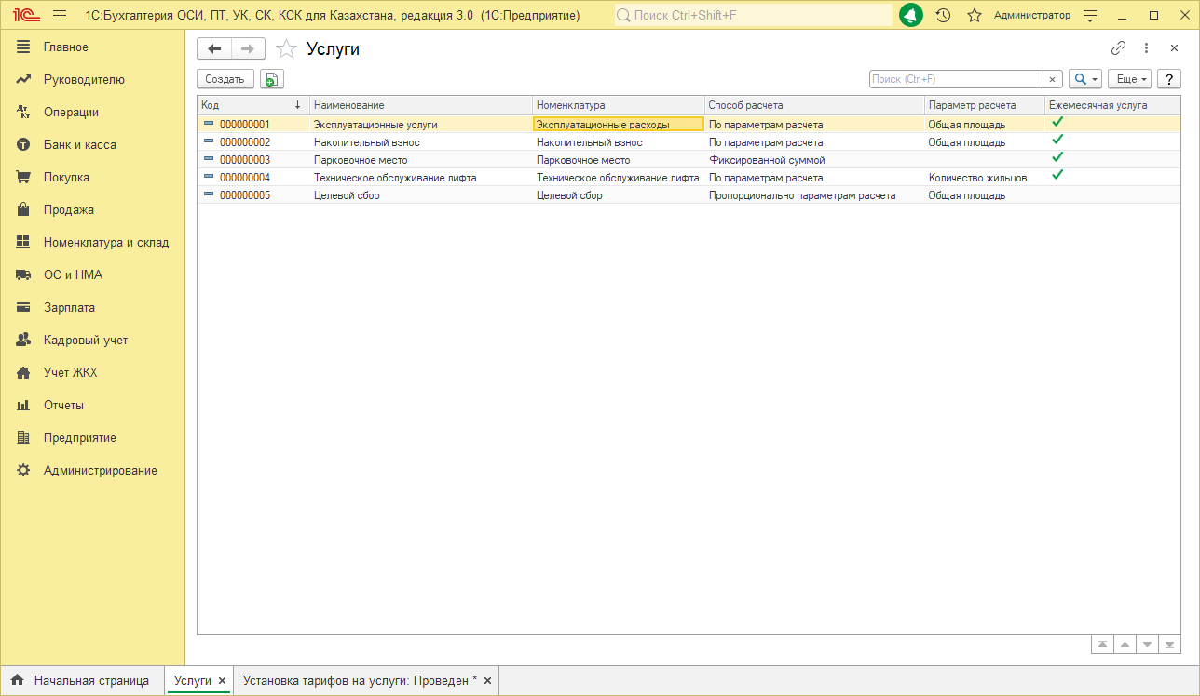1200x696 pixels.
Task: Sort by the Код column header
Action: point(252,105)
